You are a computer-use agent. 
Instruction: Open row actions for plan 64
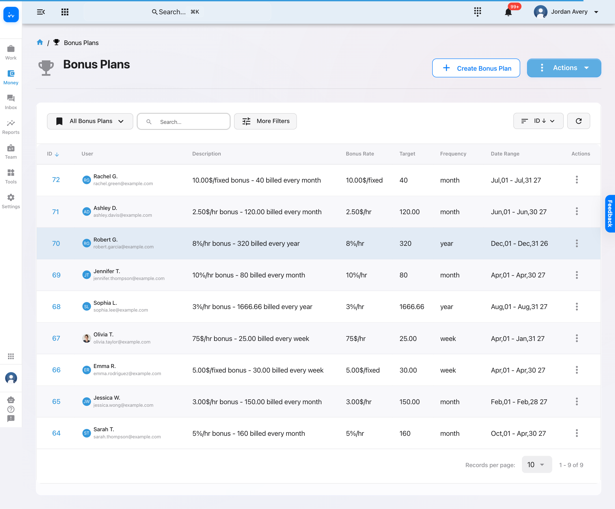[577, 433]
